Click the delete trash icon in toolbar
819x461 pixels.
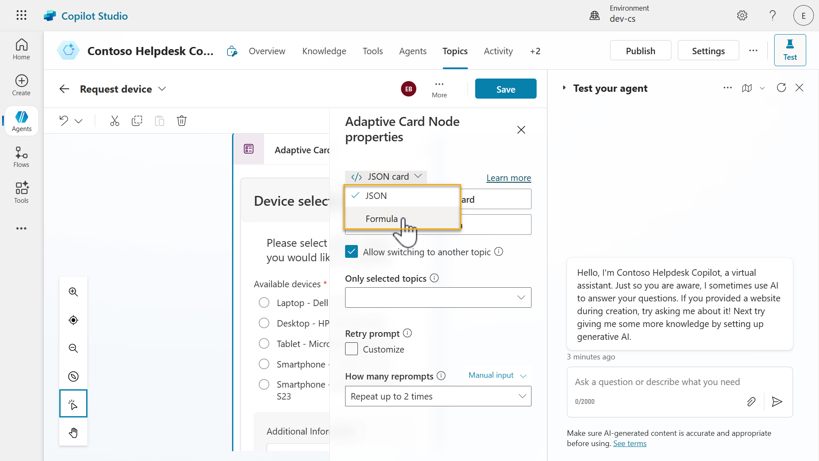point(182,121)
